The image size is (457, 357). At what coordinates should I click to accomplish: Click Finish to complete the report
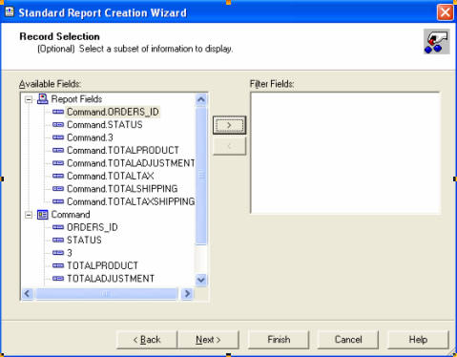[279, 340]
